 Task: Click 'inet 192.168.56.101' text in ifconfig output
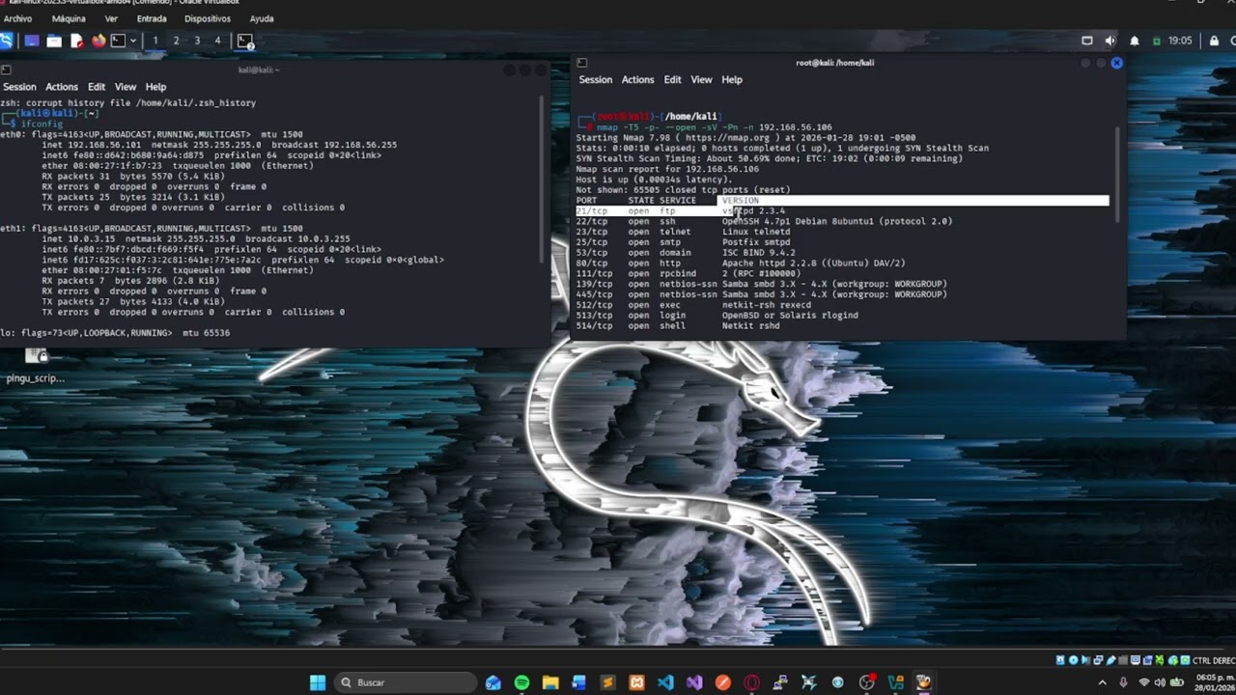click(94, 145)
